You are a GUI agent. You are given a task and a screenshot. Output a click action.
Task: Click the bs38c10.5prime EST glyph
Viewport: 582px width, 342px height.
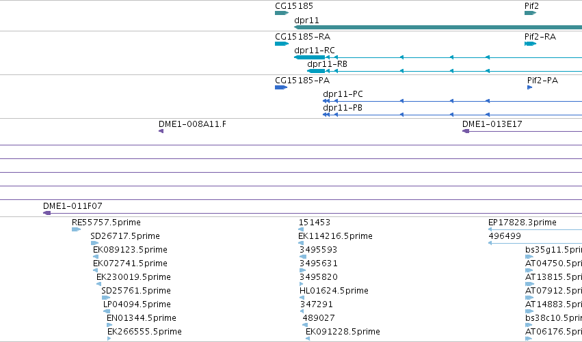coord(529,325)
